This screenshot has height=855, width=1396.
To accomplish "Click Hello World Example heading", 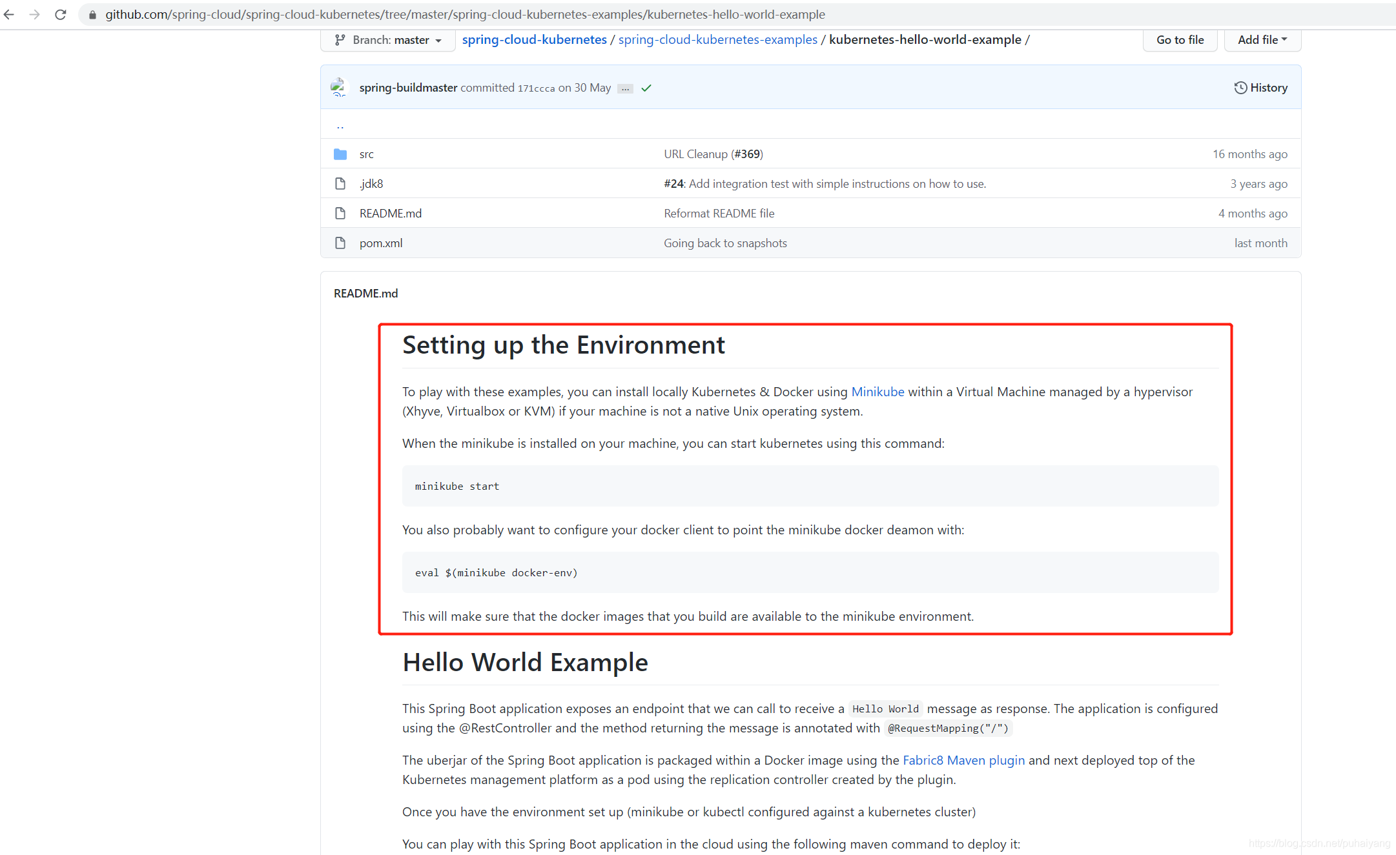I will point(525,663).
